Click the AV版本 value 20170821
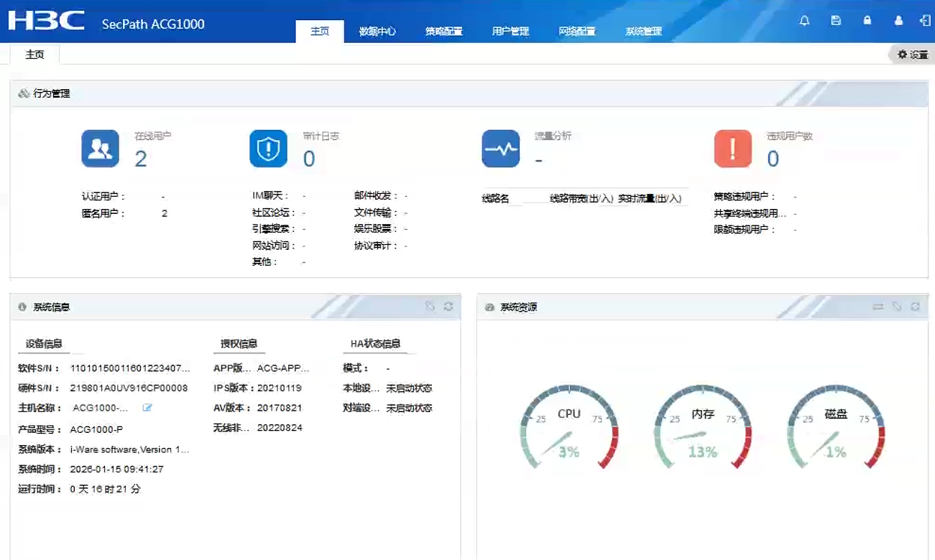The height and width of the screenshot is (560, 935). (x=280, y=408)
